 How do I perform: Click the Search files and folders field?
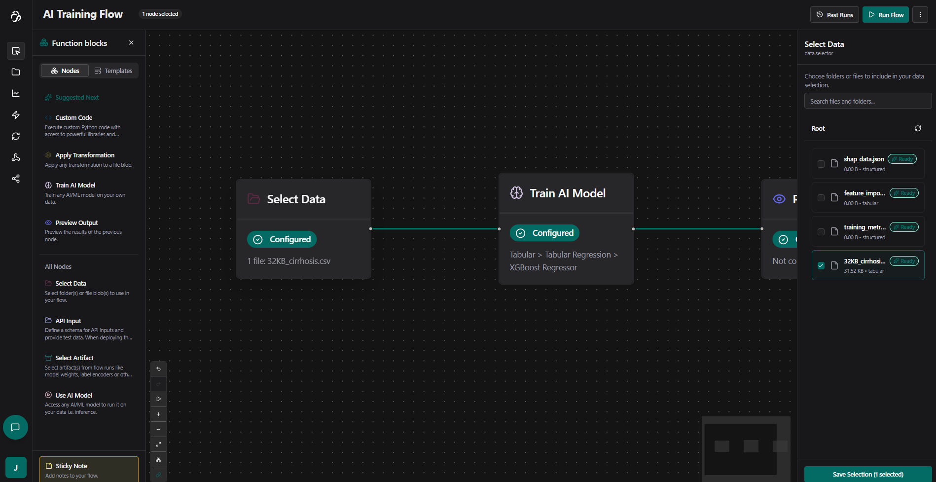[867, 101]
